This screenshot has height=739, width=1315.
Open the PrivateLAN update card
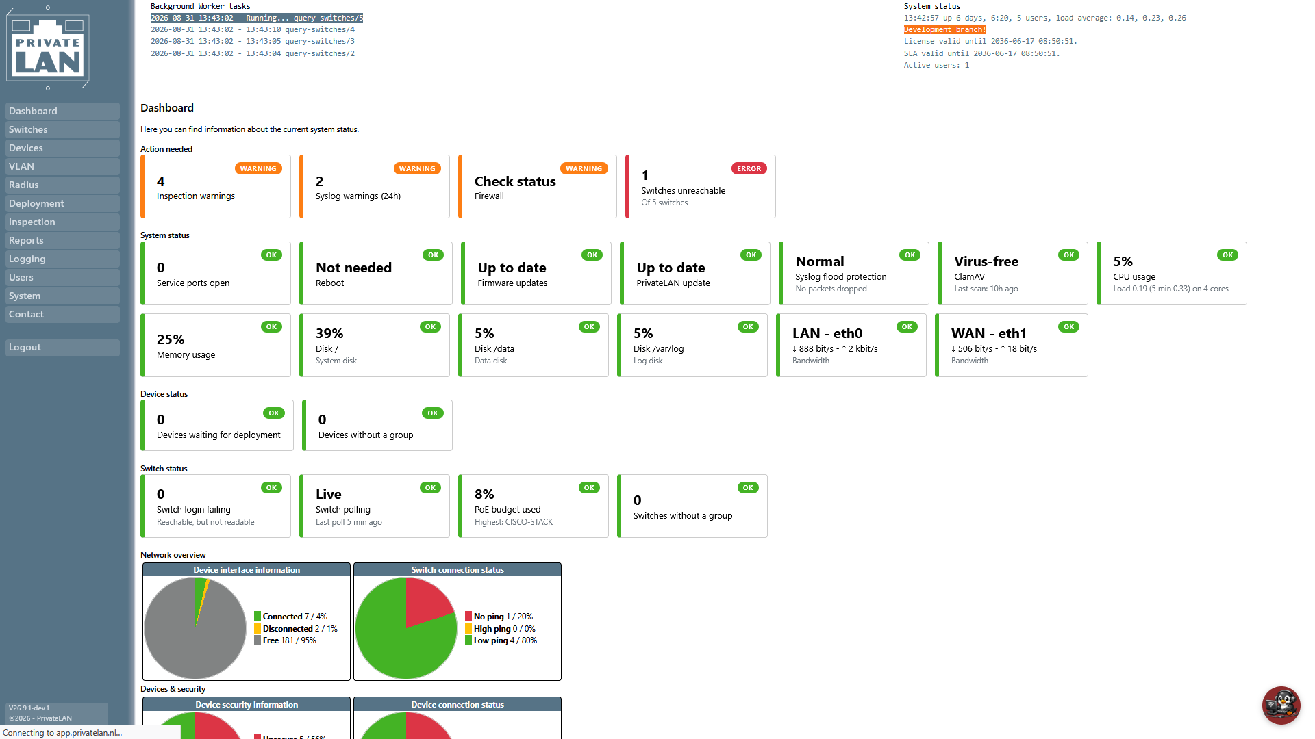point(695,273)
